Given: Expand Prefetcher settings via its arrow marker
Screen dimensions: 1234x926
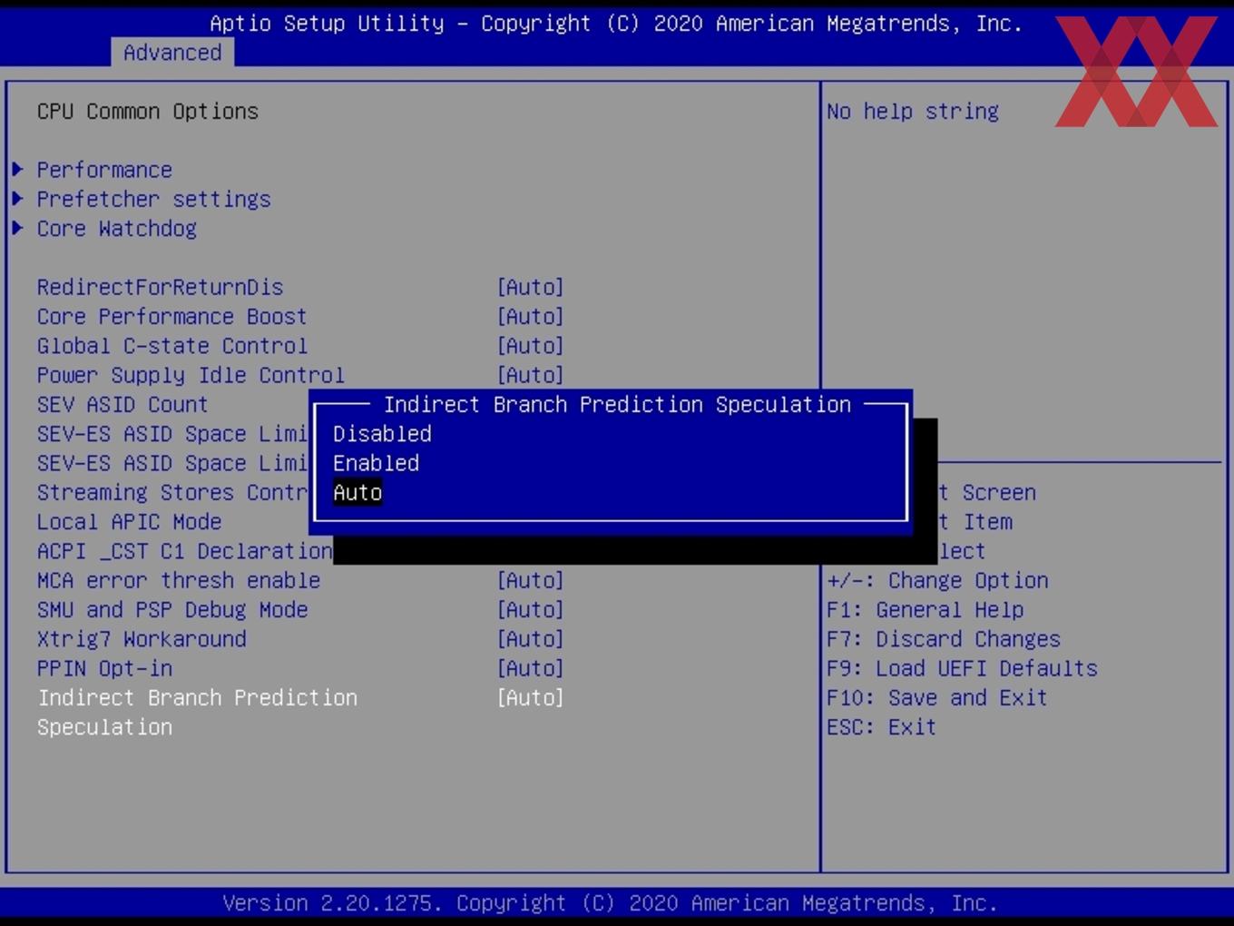Looking at the screenshot, I should click(x=17, y=199).
